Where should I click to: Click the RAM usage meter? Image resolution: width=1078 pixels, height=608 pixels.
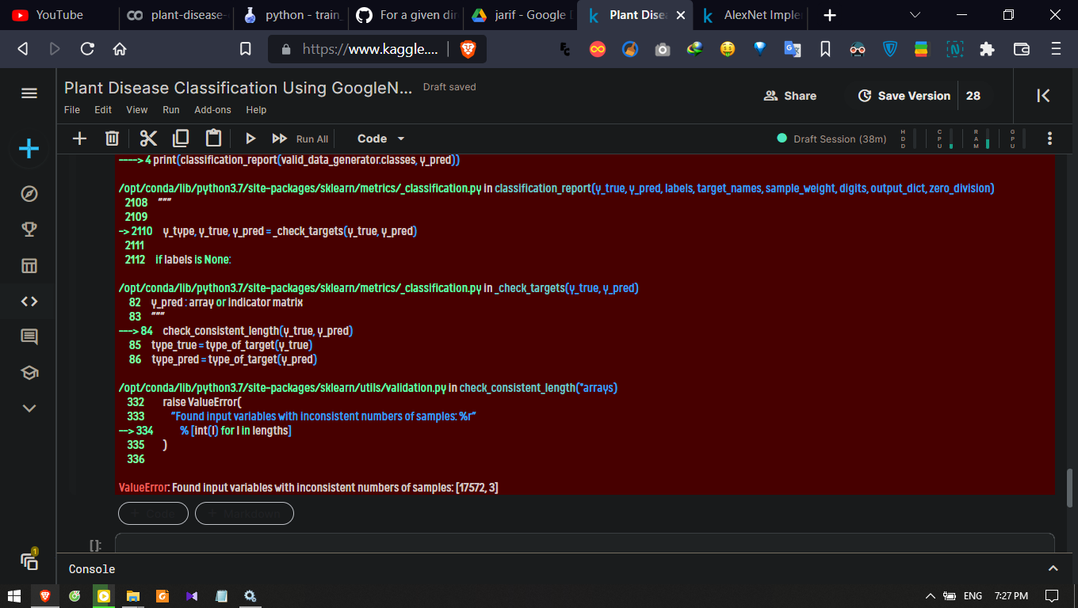(x=981, y=139)
